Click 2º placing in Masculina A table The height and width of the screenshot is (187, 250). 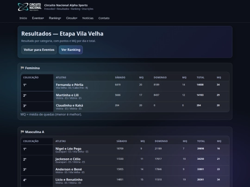tap(25, 159)
